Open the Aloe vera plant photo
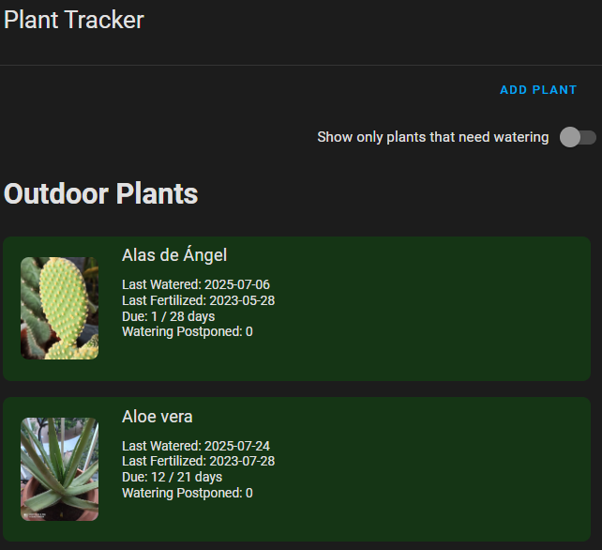 click(x=60, y=468)
